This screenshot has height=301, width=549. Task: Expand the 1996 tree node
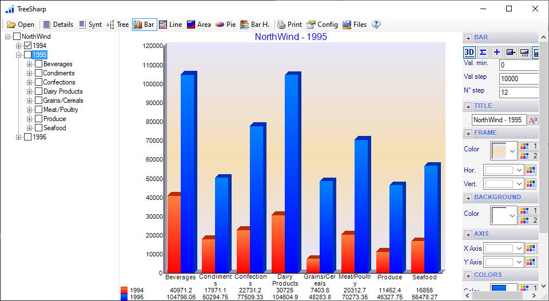coord(18,138)
